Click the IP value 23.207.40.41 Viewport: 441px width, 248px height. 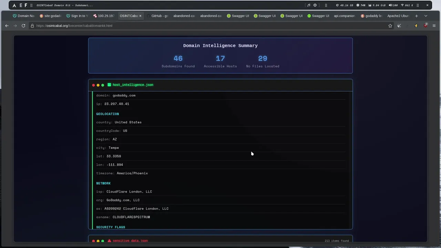(117, 104)
